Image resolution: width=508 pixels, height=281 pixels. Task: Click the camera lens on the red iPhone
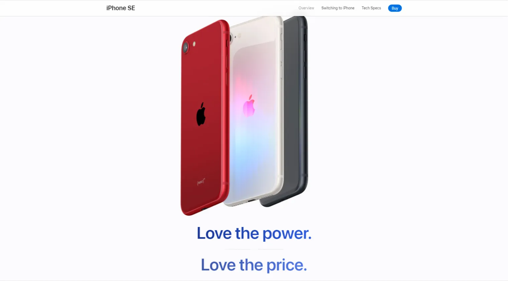pyautogui.click(x=185, y=47)
